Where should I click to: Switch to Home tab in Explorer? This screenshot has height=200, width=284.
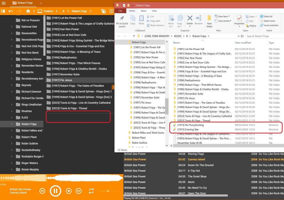pos(132,11)
